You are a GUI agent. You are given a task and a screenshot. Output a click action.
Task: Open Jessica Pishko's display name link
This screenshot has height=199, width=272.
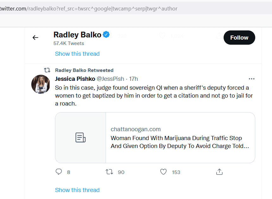pyautogui.click(x=75, y=79)
